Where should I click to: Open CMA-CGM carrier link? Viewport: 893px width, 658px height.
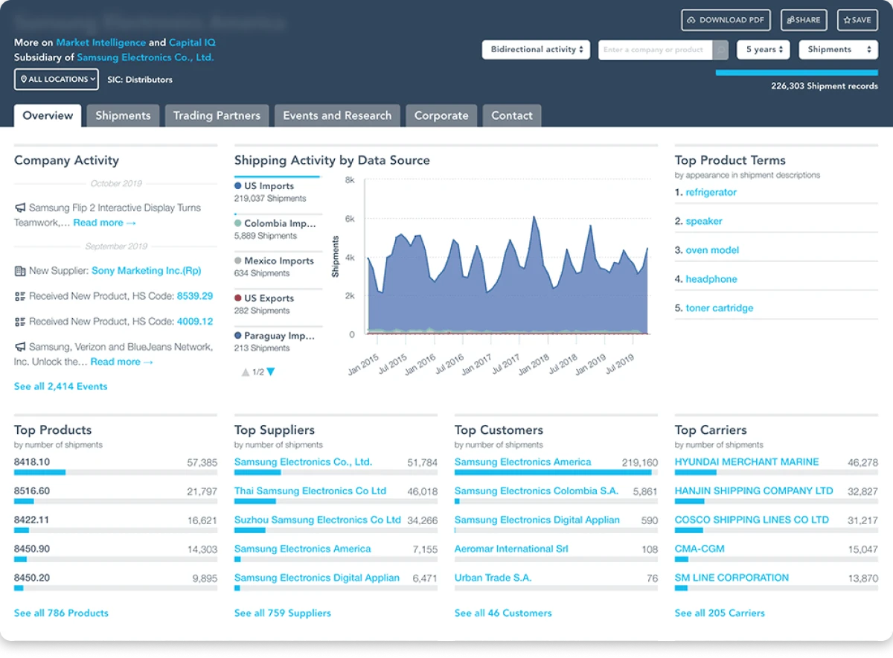pyautogui.click(x=700, y=549)
